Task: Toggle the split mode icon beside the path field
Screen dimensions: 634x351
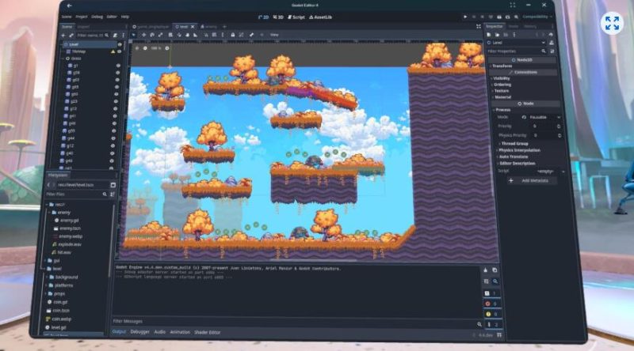Action: click(x=113, y=185)
